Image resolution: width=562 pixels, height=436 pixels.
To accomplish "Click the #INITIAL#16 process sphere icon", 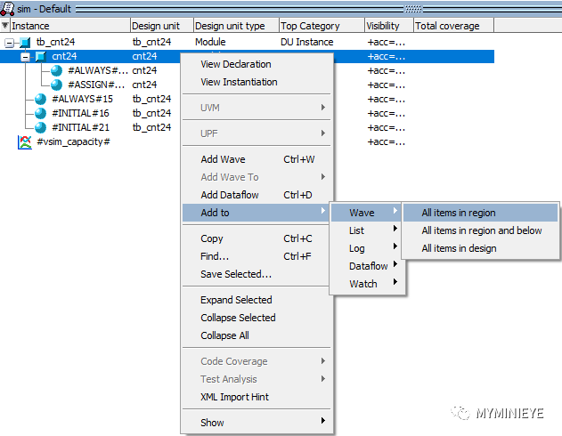I will click(x=41, y=113).
